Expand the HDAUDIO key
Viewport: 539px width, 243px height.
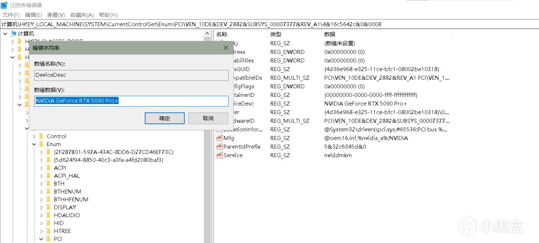pos(42,215)
